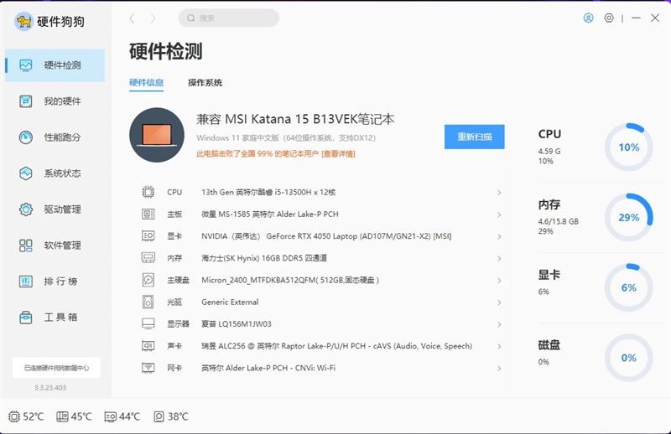This screenshot has height=434, width=671.
Task: Click the 内存 memory row icon
Action: [148, 258]
